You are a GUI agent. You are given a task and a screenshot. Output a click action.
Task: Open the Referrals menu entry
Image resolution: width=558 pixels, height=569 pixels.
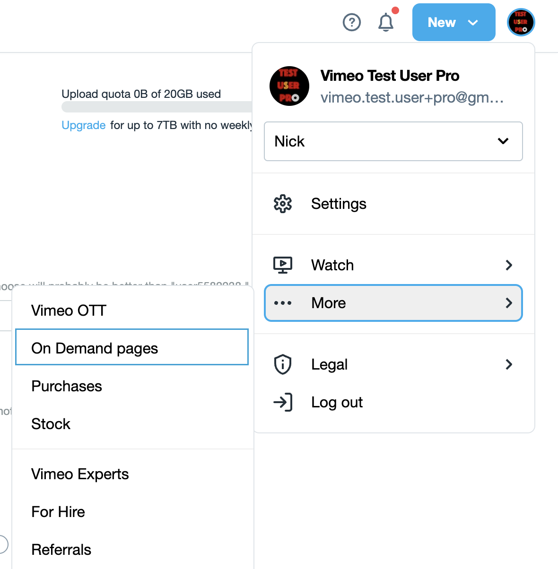point(61,550)
